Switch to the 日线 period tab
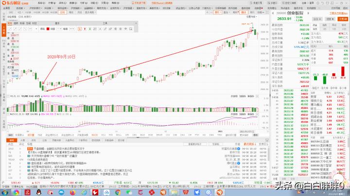The width and height of the screenshot is (350, 196). (63, 13)
